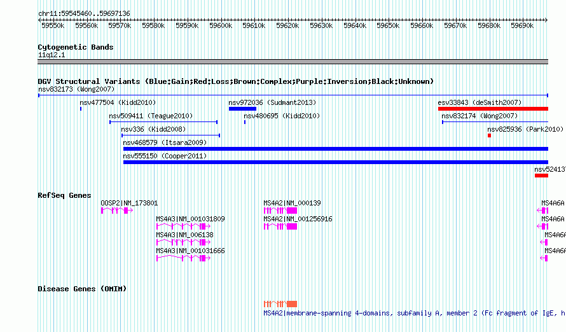Click the MS4A2|NM_000139 gene label
This screenshot has height=332, width=566.
tap(292, 203)
